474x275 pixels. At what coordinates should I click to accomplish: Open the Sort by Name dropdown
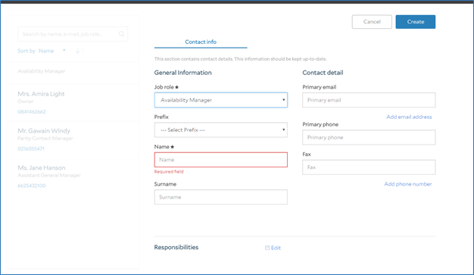[x=52, y=51]
